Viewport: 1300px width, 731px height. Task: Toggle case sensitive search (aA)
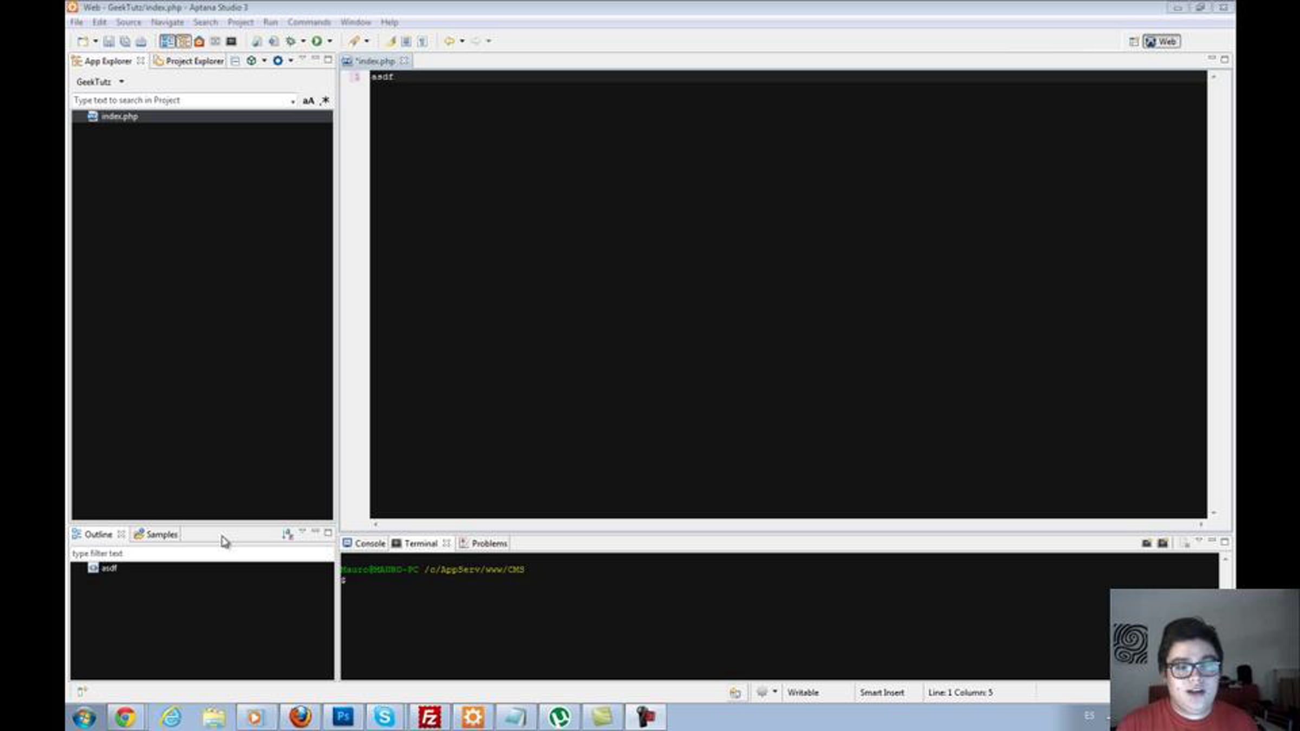(x=308, y=101)
